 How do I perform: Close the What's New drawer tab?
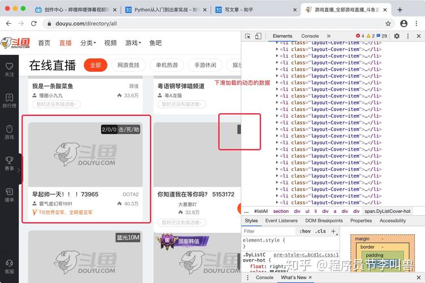(310, 277)
